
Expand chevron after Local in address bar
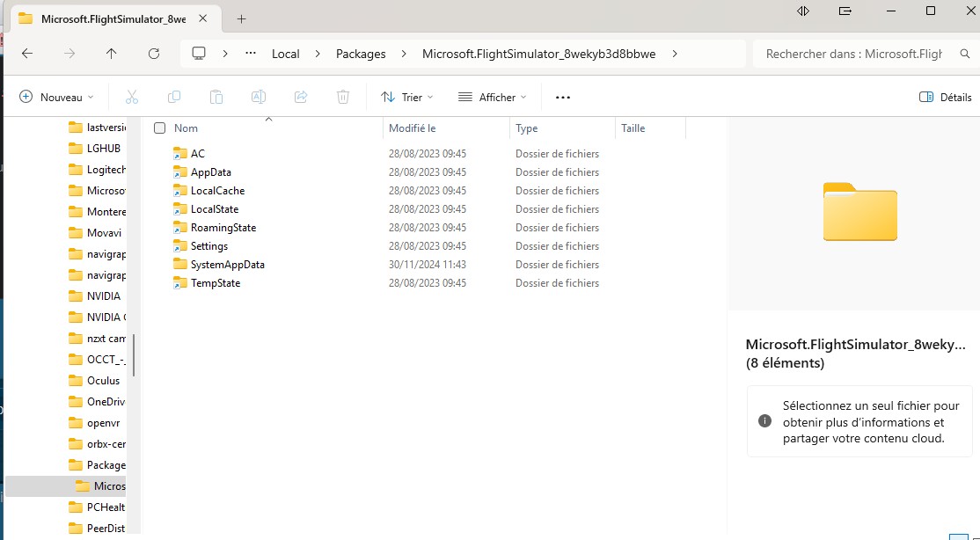(x=318, y=54)
